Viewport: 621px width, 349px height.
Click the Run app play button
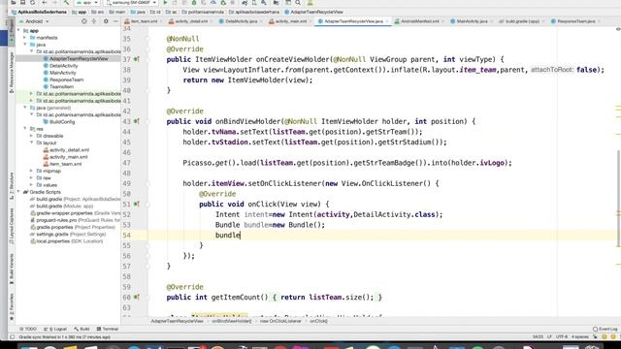(x=166, y=3)
